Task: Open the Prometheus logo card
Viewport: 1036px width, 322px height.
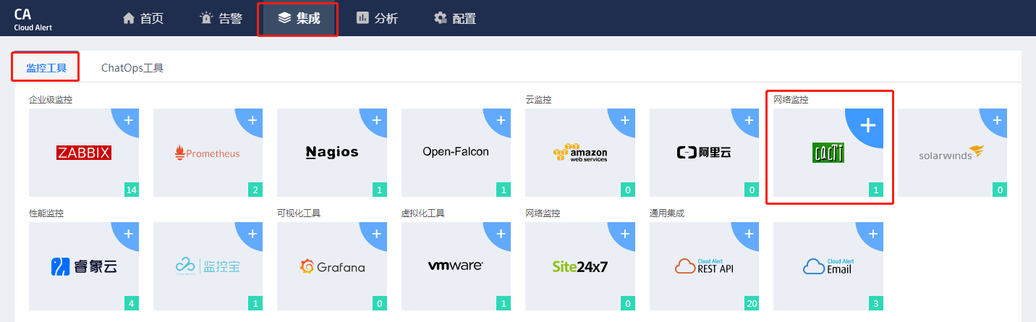Action: click(208, 153)
